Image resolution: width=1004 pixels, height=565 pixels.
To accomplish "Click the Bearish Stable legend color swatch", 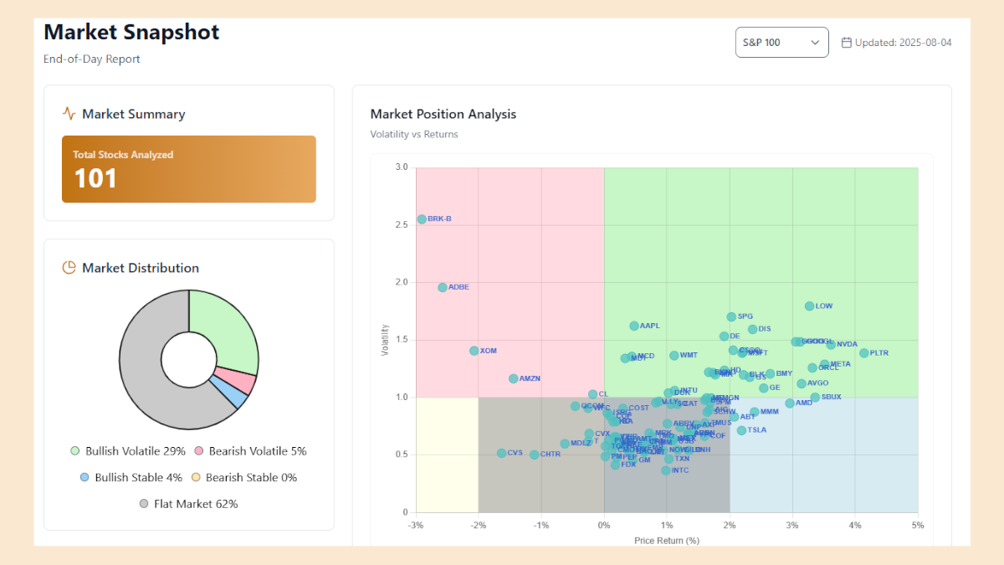I will [x=197, y=477].
